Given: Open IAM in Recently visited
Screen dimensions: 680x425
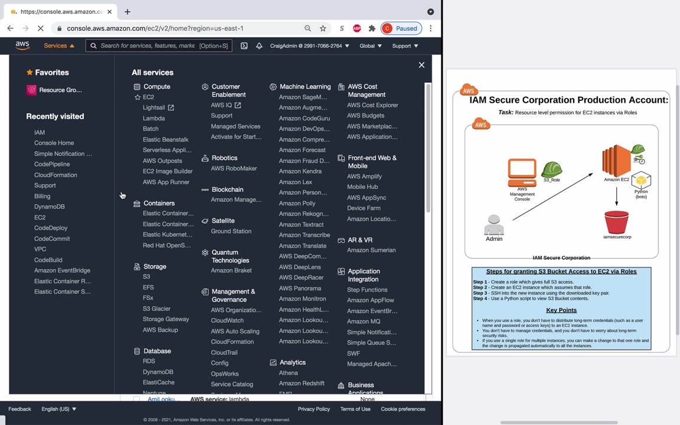Looking at the screenshot, I should point(40,132).
